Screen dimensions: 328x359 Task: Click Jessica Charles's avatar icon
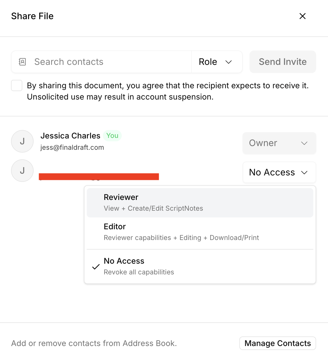click(x=22, y=141)
